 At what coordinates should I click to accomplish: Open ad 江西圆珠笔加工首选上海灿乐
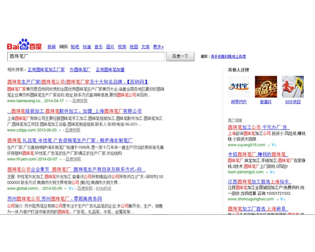pyautogui.click(x=260, y=182)
